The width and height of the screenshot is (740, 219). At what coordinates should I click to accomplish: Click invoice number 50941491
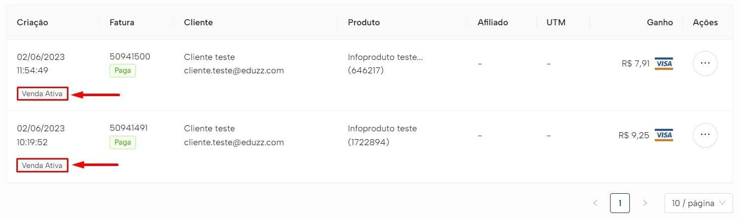(129, 128)
